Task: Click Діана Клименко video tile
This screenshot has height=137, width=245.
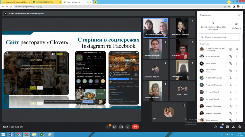Action: click(x=156, y=91)
